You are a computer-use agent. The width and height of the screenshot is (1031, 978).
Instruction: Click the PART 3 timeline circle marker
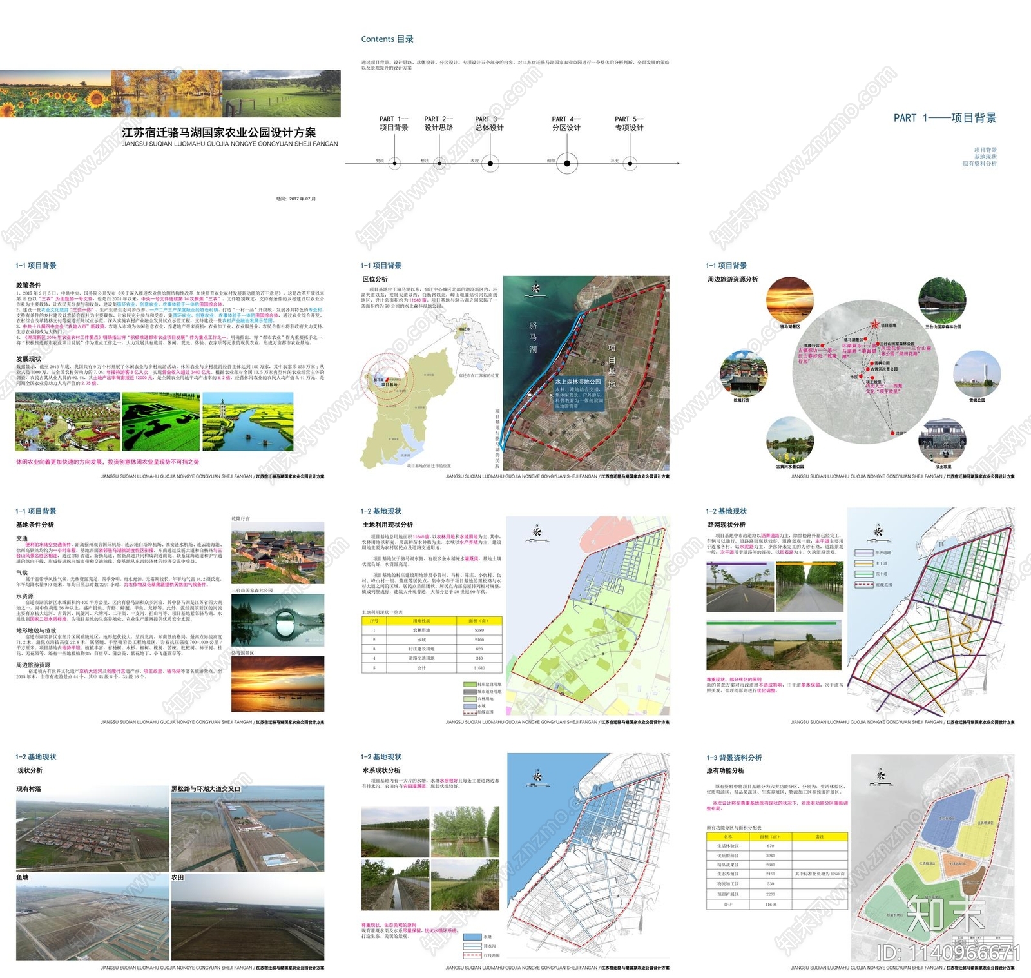coord(490,163)
